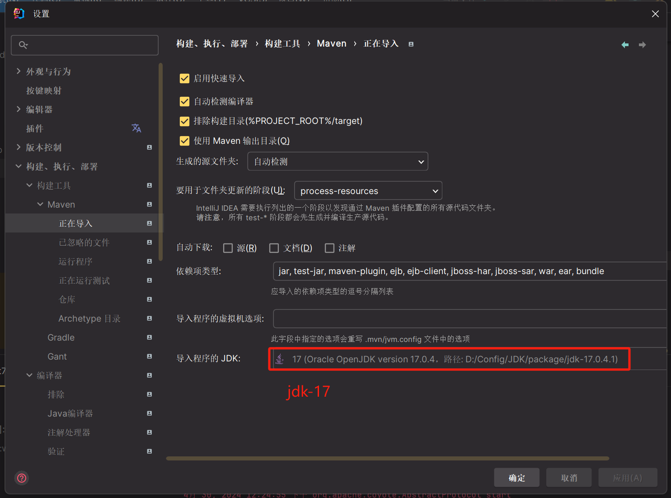Click the project-level icon beside 仓库

point(150,299)
